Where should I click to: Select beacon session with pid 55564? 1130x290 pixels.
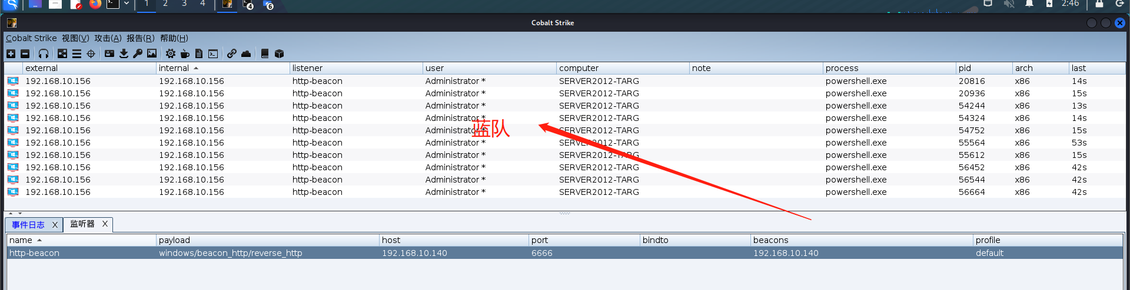pyautogui.click(x=564, y=143)
